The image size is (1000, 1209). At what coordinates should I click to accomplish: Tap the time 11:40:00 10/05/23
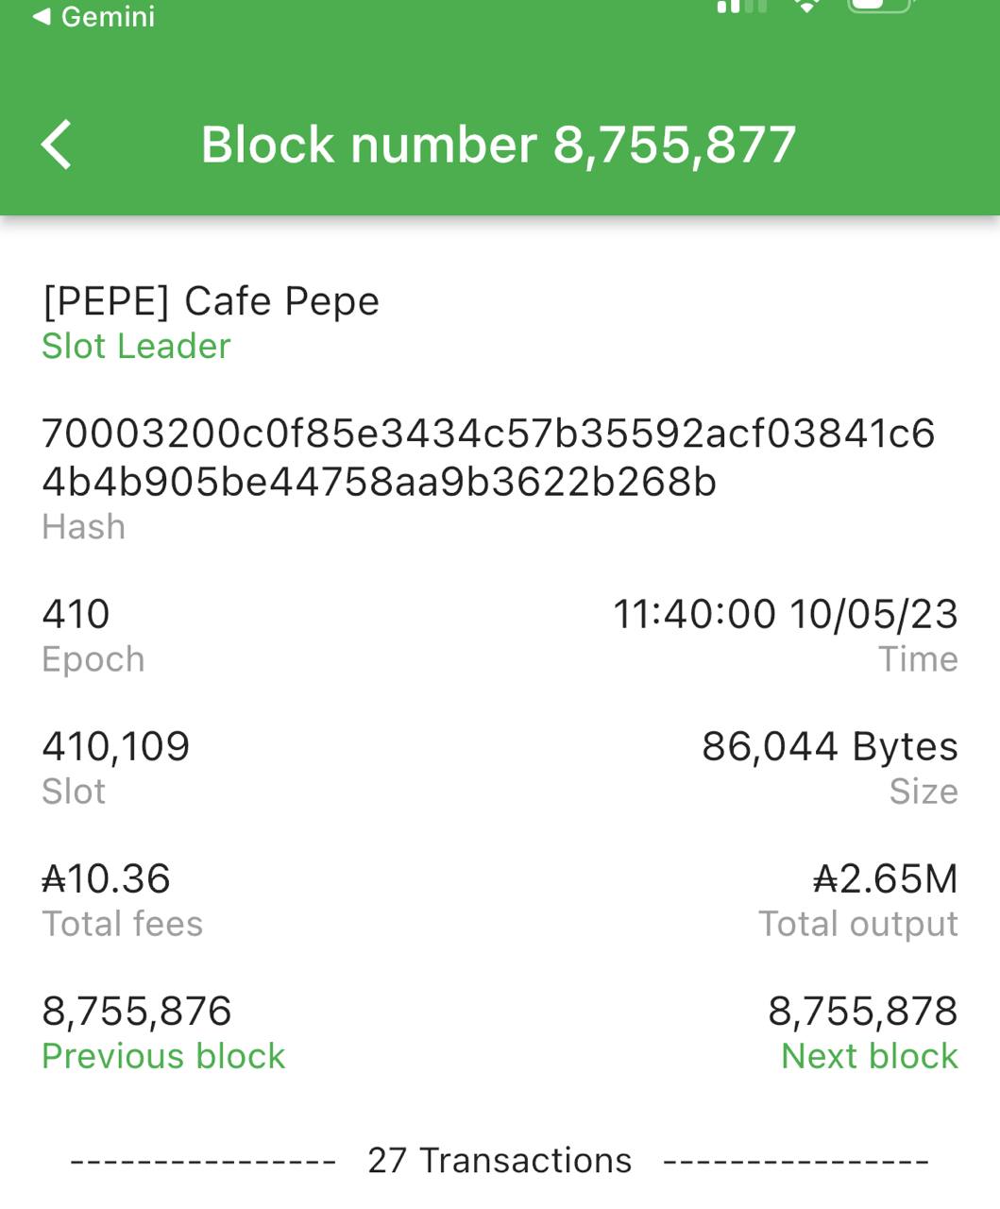point(786,615)
